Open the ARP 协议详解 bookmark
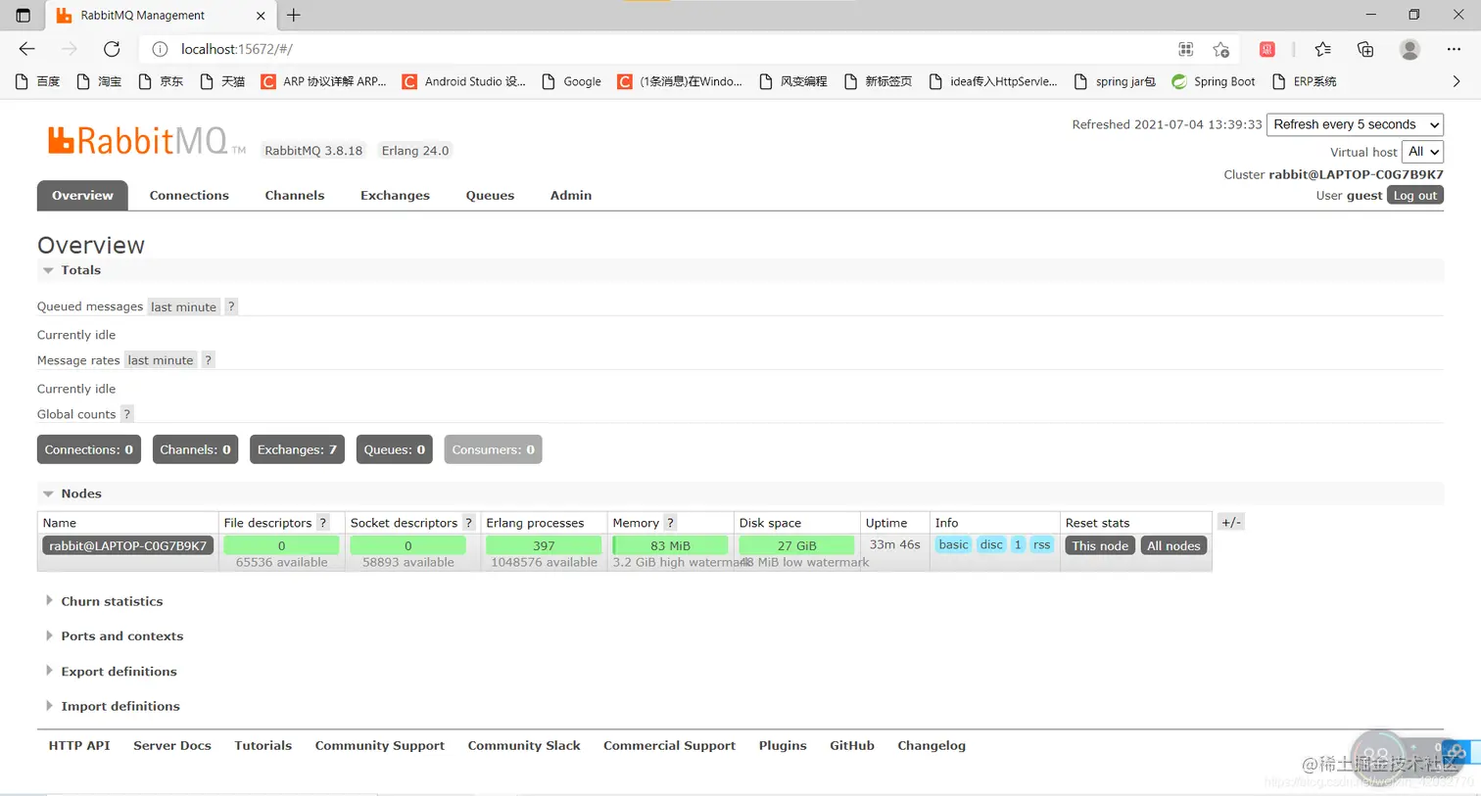This screenshot has height=796, width=1481. click(323, 81)
